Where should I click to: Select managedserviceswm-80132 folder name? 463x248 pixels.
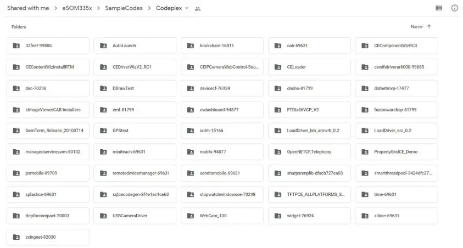point(53,152)
